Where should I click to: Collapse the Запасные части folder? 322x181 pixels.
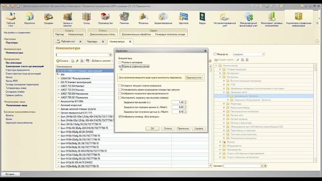(224, 92)
